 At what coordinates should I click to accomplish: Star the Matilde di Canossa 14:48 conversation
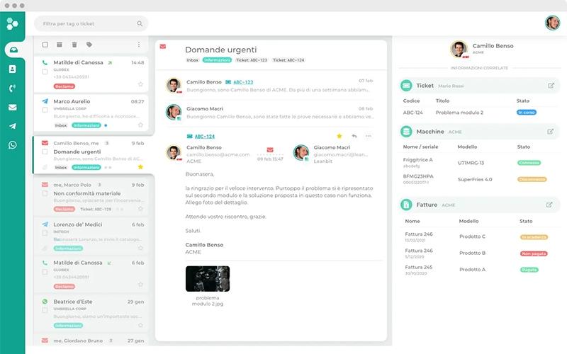[x=140, y=84]
